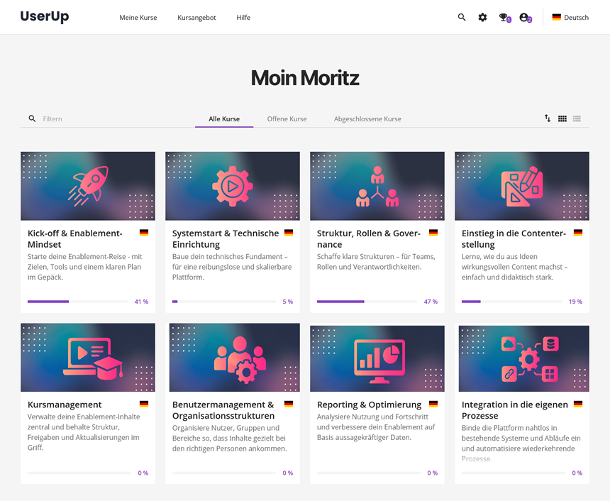Click the monitor chart icon on Reporting course
Screen dimensions: 610x501
tap(379, 361)
